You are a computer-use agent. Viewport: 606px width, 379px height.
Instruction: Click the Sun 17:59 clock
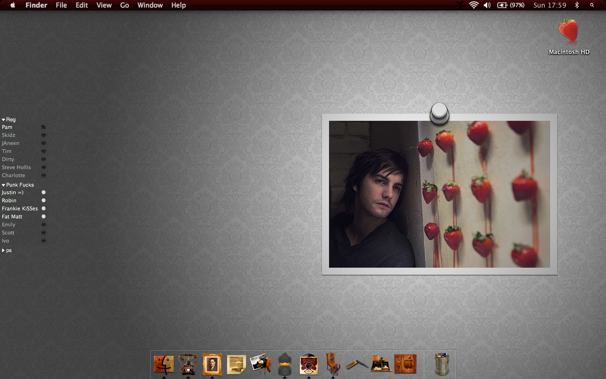pos(550,5)
